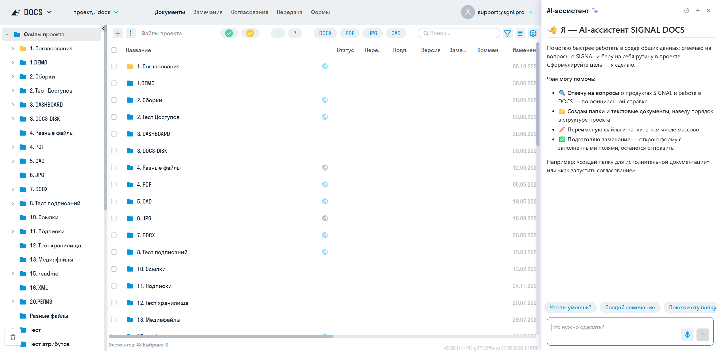The width and height of the screenshot is (719, 351).
Task: Click the yellow checkmark status filter badge
Action: coord(250,33)
